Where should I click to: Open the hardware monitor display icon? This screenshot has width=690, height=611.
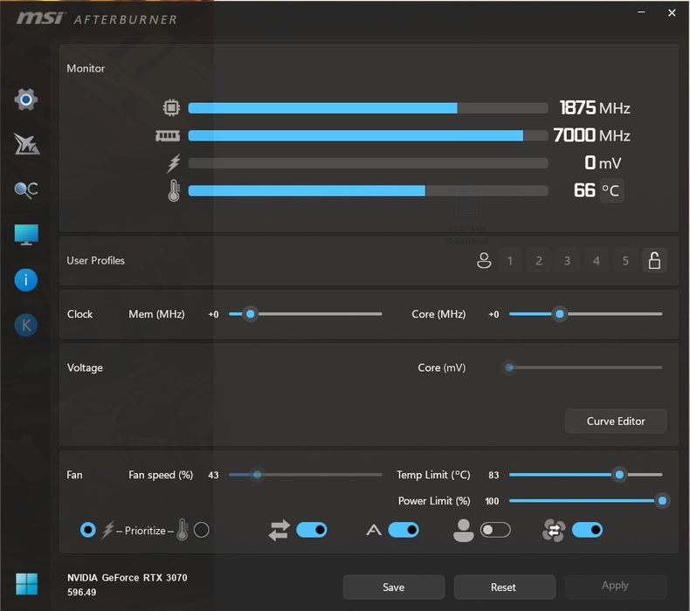click(x=26, y=235)
